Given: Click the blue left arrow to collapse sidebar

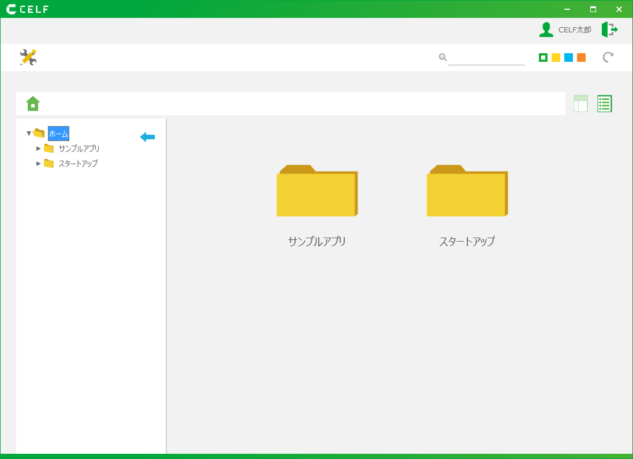Looking at the screenshot, I should pos(147,137).
